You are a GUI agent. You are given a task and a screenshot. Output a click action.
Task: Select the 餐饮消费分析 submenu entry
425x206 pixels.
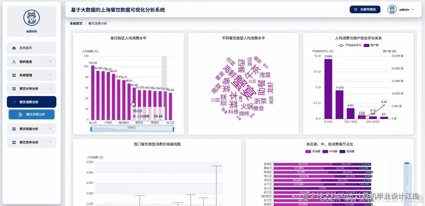(31, 115)
